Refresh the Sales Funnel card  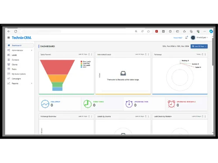pos(89,54)
